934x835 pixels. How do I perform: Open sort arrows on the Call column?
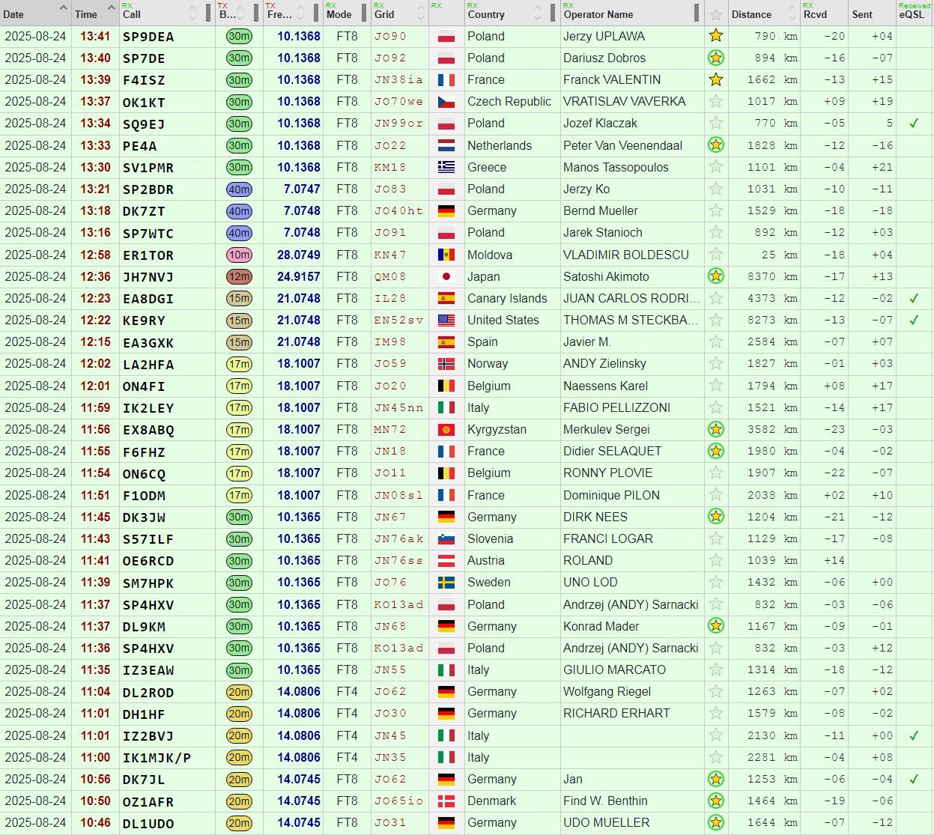coord(192,13)
